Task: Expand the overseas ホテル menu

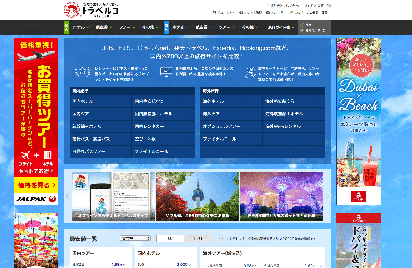Action: pyautogui.click(x=181, y=27)
